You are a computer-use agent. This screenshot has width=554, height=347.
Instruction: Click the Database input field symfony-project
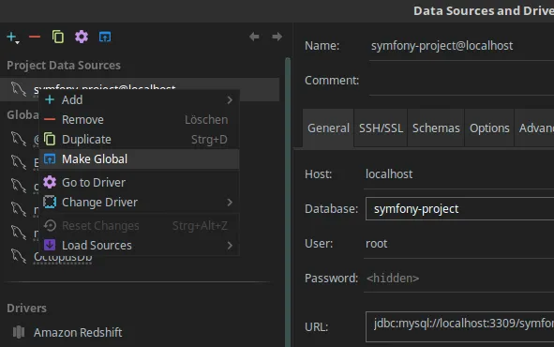click(x=459, y=209)
